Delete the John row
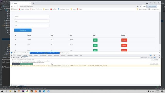 (124, 45)
